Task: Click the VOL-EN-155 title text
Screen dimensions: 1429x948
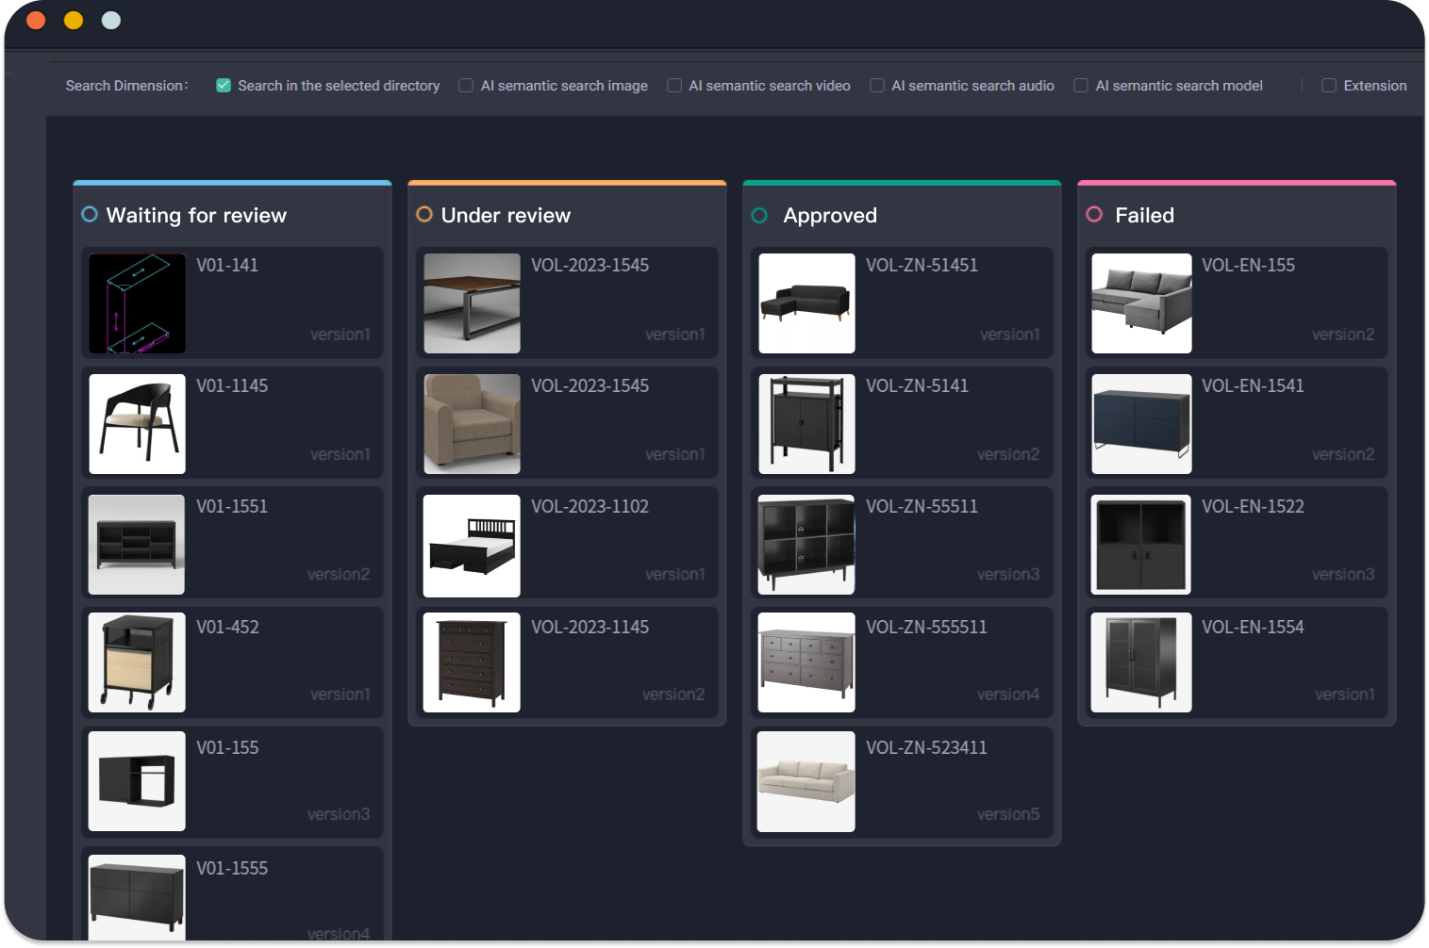Action: point(1248,266)
